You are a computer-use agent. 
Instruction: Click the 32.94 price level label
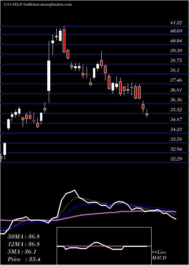point(176,149)
